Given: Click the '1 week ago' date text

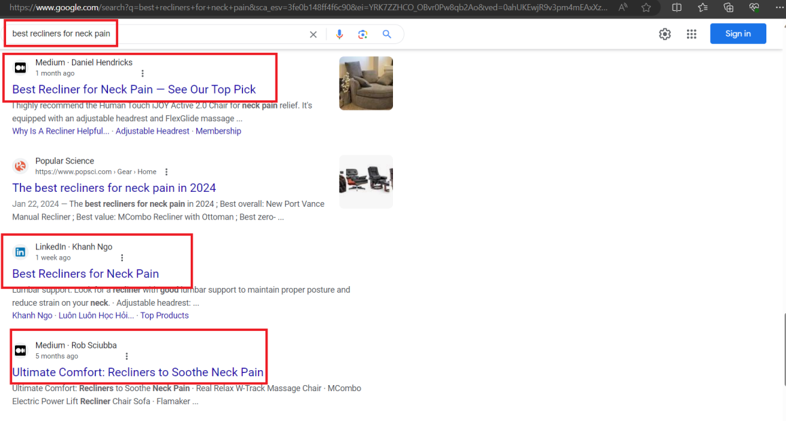Looking at the screenshot, I should [53, 258].
